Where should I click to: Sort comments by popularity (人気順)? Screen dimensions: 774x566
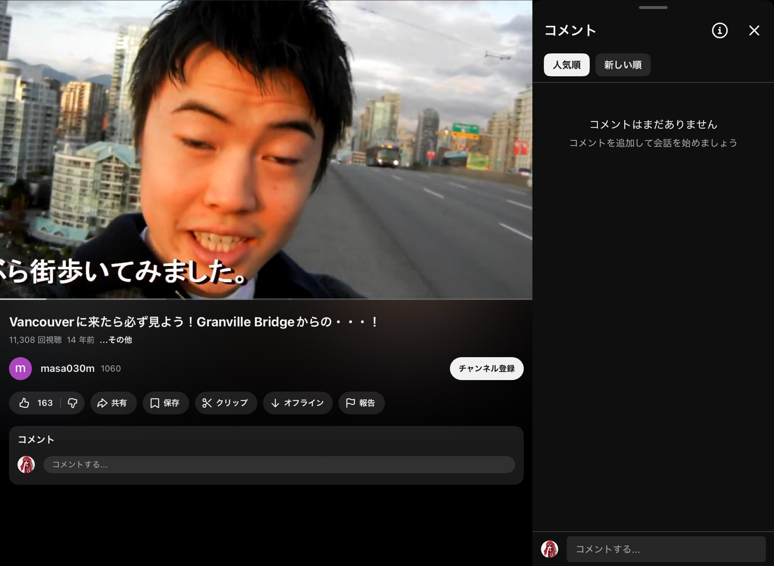point(566,65)
